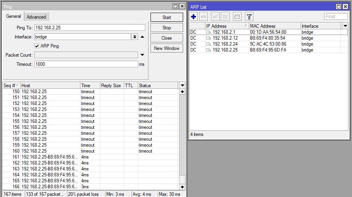The height and width of the screenshot is (197, 352).
Task: Open the Interface dropdown list
Action: pyautogui.click(x=135, y=37)
